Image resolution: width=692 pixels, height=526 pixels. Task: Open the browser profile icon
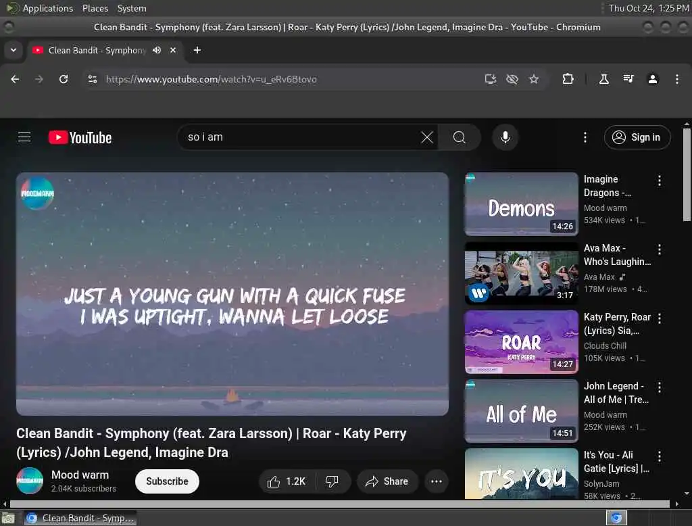pos(653,79)
